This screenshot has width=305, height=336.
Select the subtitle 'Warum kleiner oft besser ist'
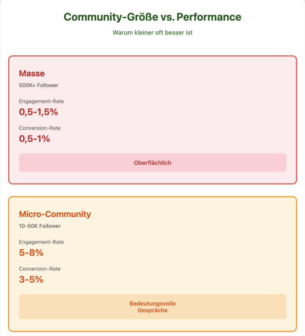152,33
